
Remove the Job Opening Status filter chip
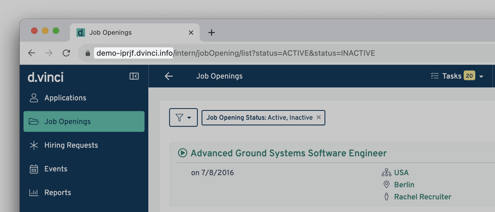click(x=319, y=118)
